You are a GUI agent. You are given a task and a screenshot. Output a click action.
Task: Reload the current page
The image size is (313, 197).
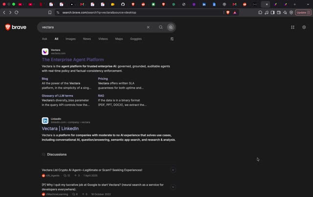pos(17,12)
